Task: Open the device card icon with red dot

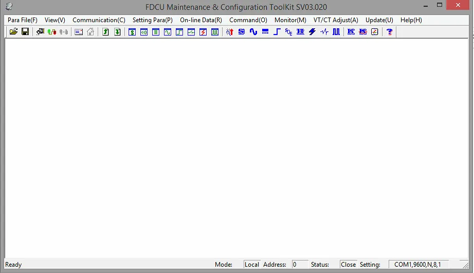Action: (79, 32)
